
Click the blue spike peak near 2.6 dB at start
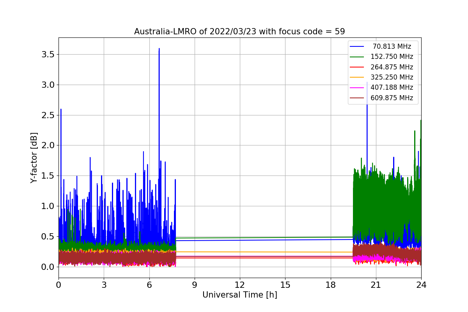(x=61, y=110)
